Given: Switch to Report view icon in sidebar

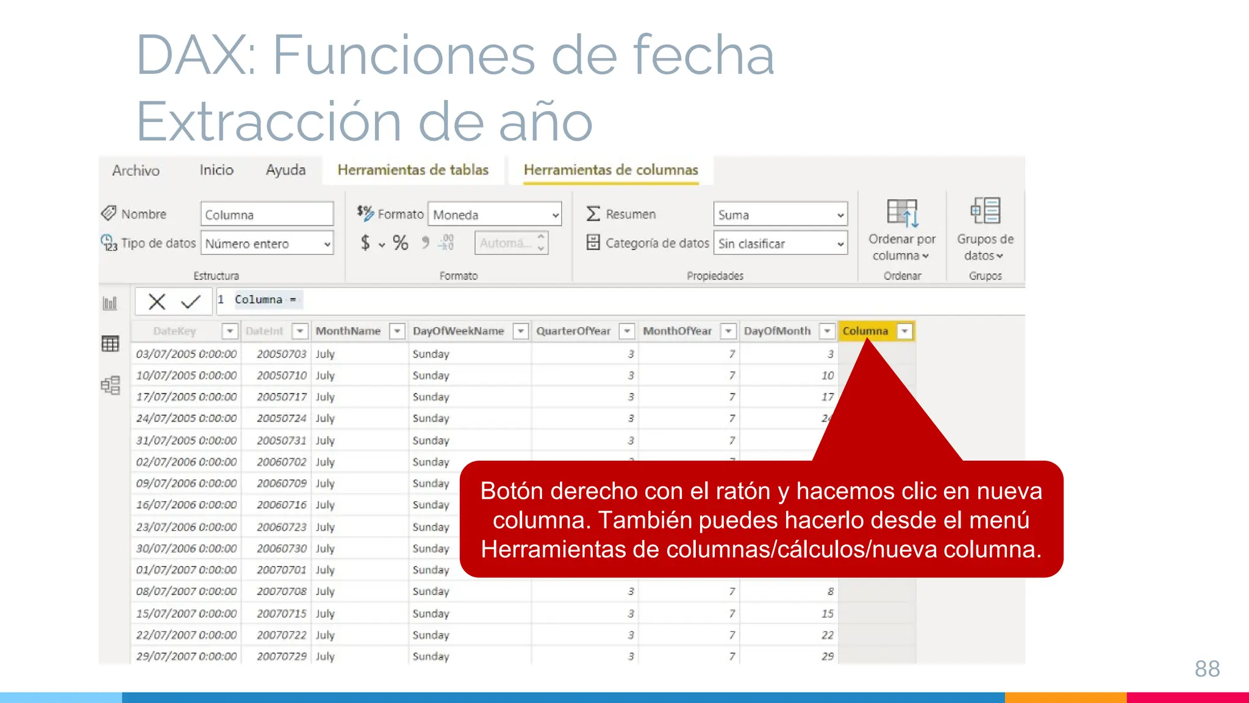Looking at the screenshot, I should (x=110, y=303).
